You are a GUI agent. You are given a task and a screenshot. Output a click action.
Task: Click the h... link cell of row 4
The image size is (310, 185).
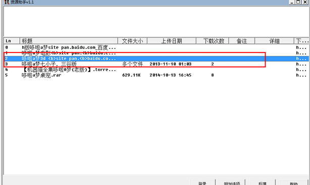[x=301, y=70]
